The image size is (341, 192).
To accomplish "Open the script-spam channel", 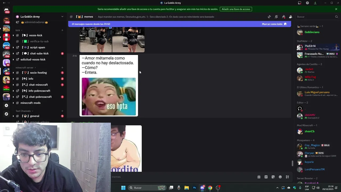I will [x=40, y=47].
